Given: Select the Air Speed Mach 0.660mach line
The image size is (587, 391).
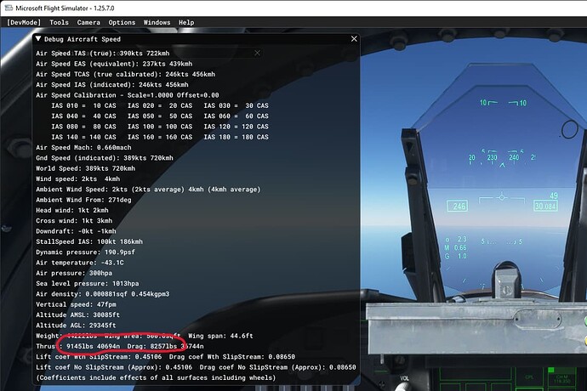Looking at the screenshot, I should pyautogui.click(x=83, y=147).
